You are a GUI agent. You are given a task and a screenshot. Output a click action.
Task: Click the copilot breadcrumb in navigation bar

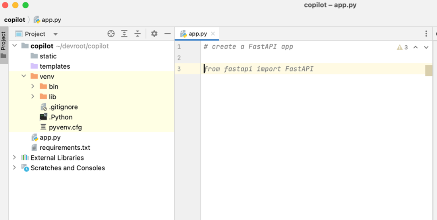tap(14, 20)
